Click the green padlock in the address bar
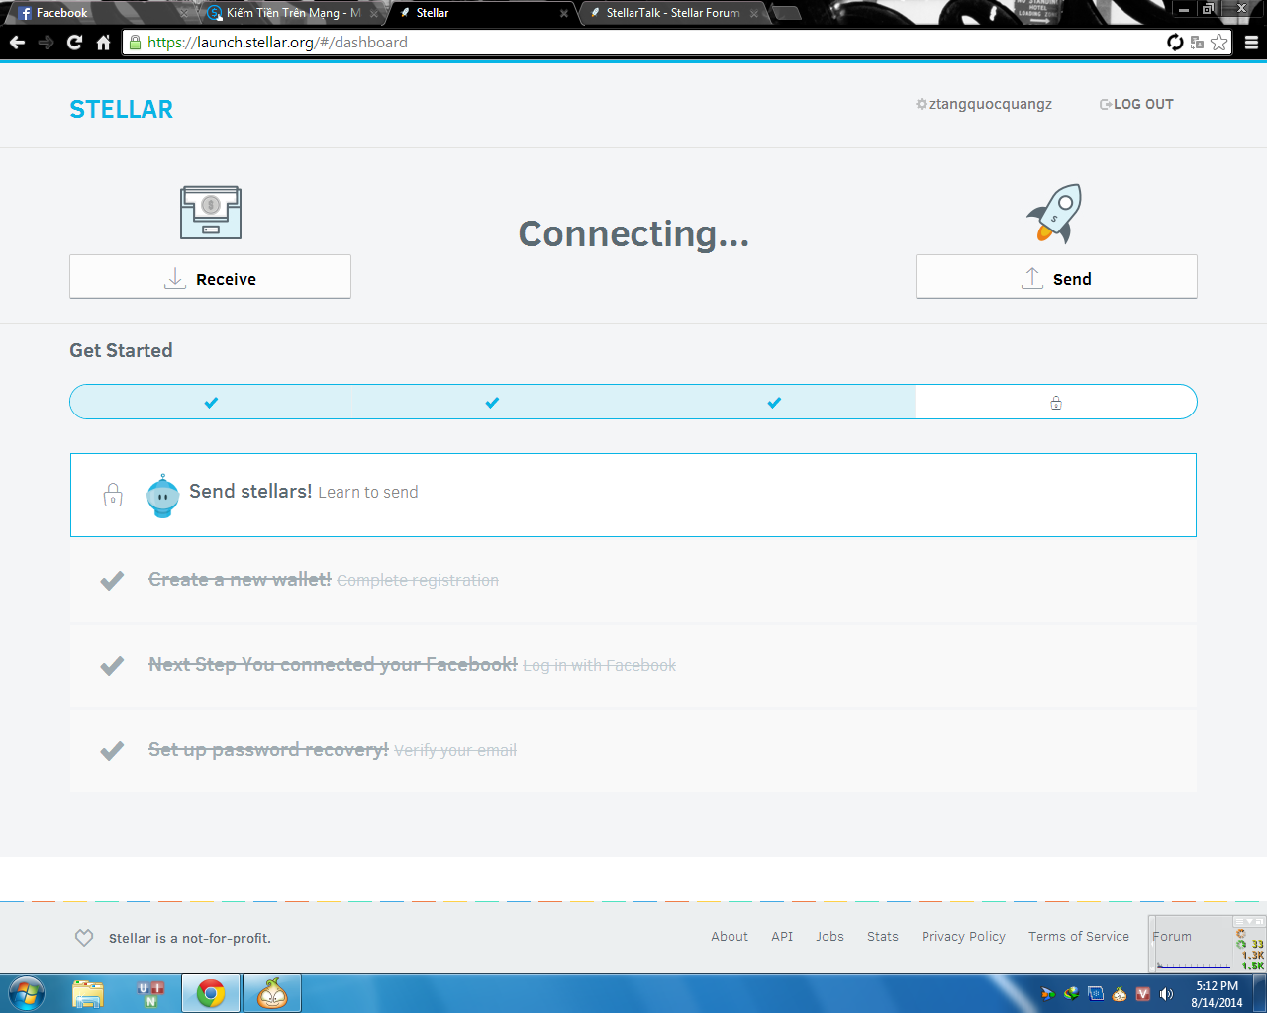1267x1013 pixels. pyautogui.click(x=136, y=43)
